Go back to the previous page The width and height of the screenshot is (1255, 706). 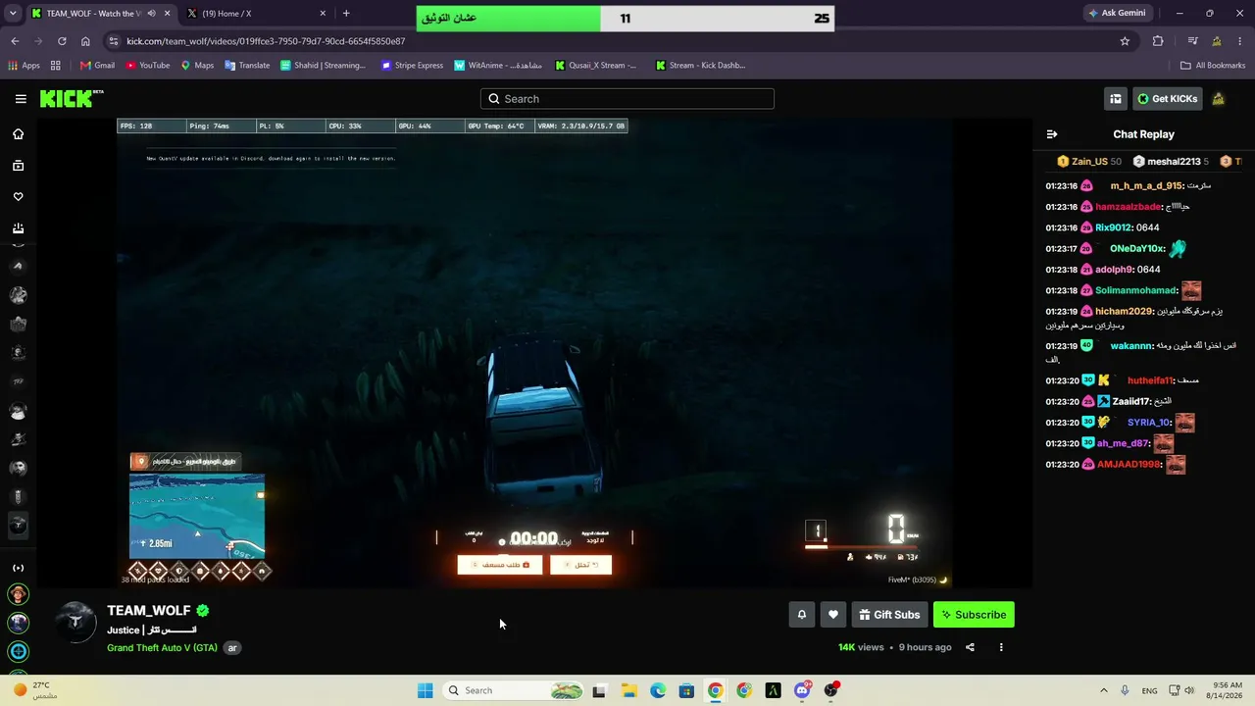(x=15, y=41)
